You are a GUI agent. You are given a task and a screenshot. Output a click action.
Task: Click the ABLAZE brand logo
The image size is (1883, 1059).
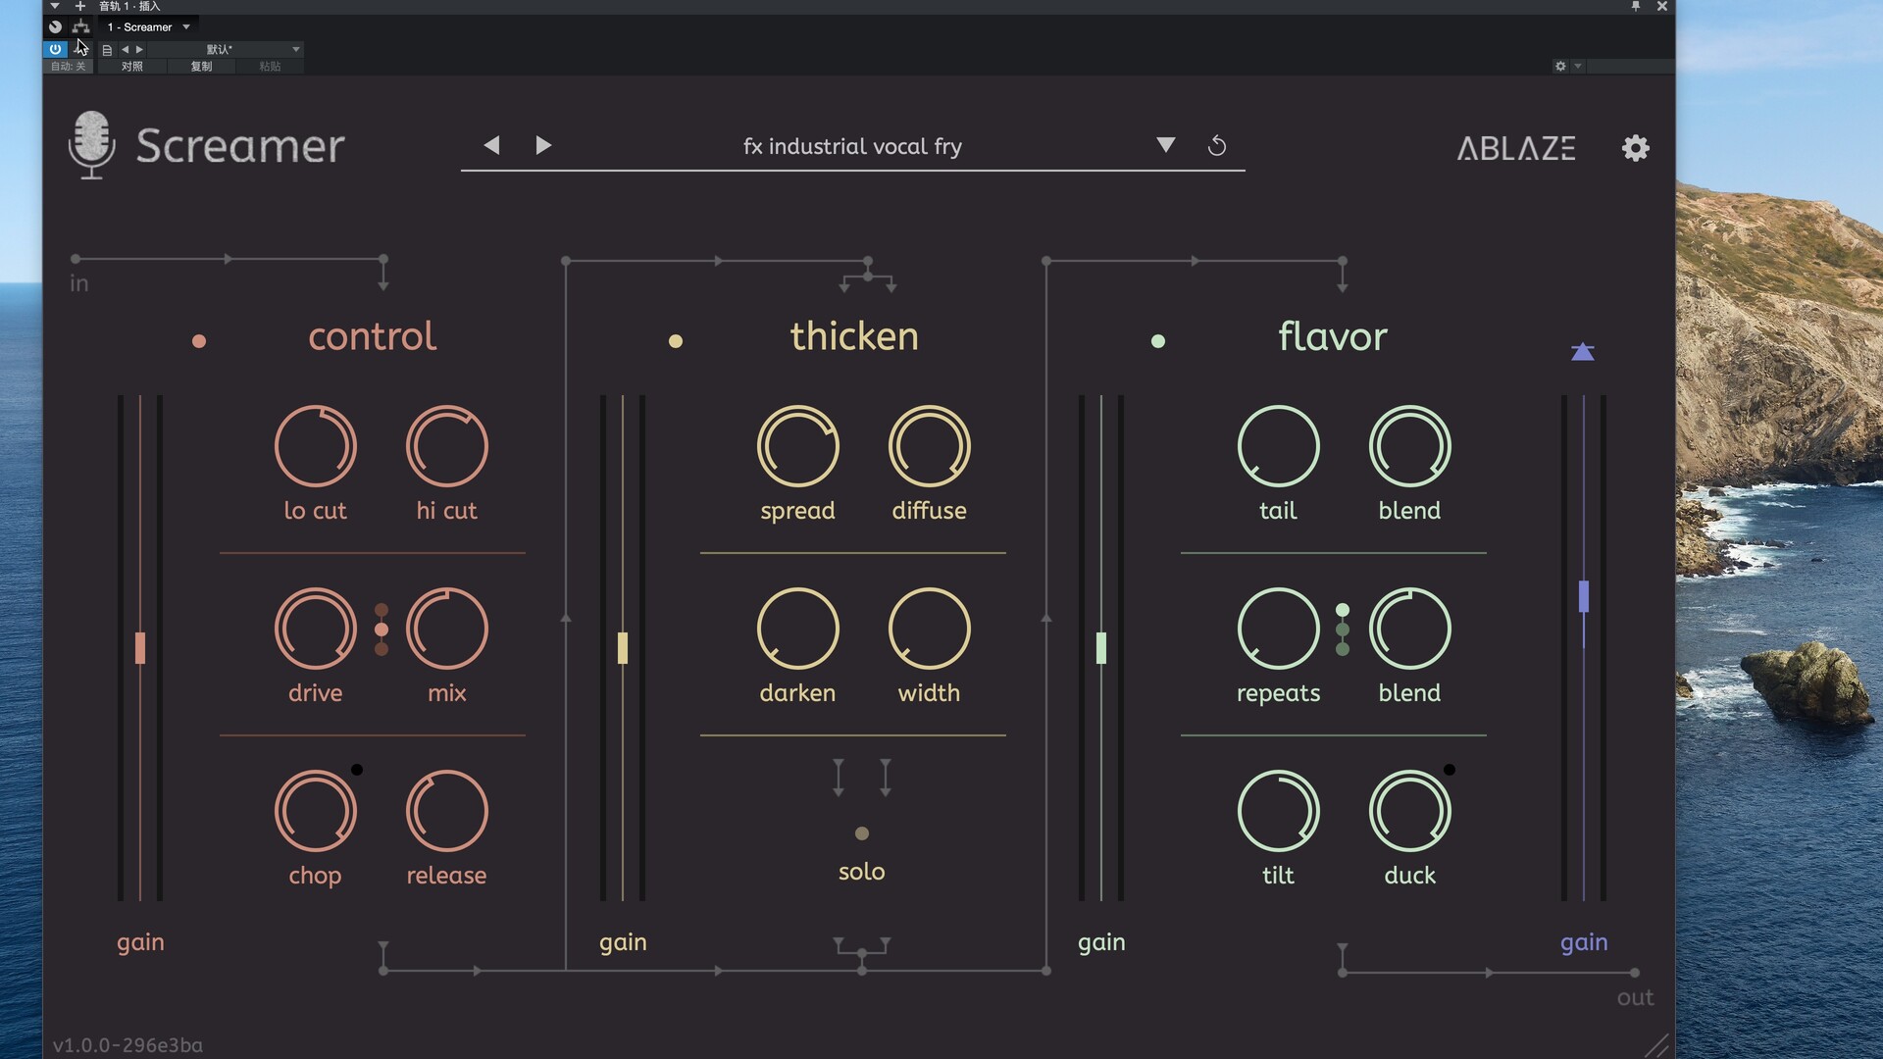click(x=1516, y=148)
